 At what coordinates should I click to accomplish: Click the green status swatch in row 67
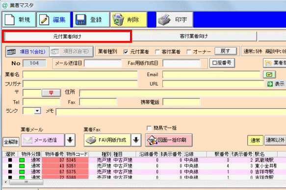(x=22, y=172)
